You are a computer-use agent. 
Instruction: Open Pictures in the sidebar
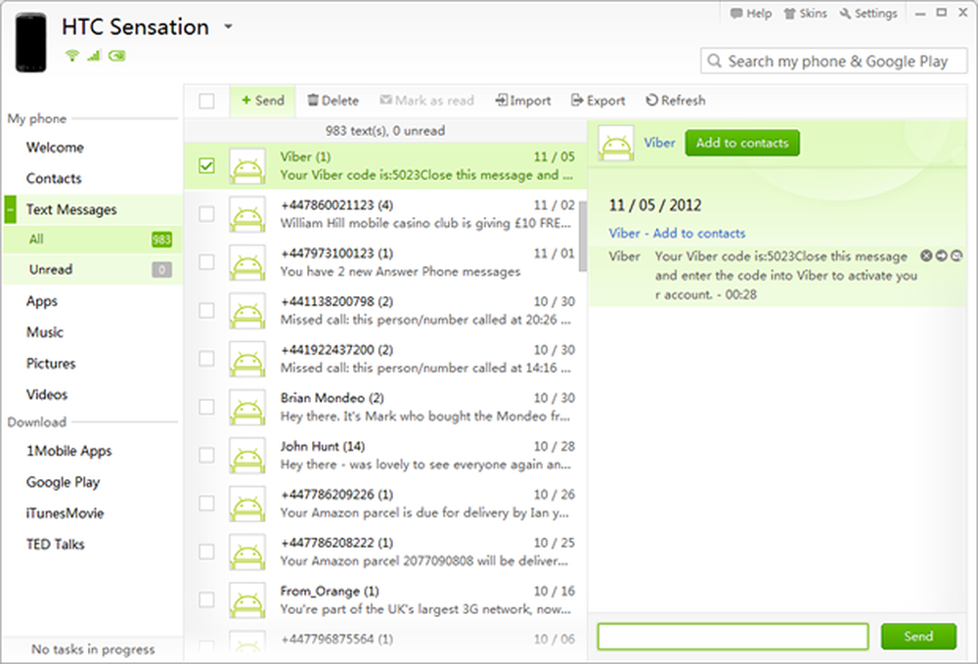[x=51, y=364]
